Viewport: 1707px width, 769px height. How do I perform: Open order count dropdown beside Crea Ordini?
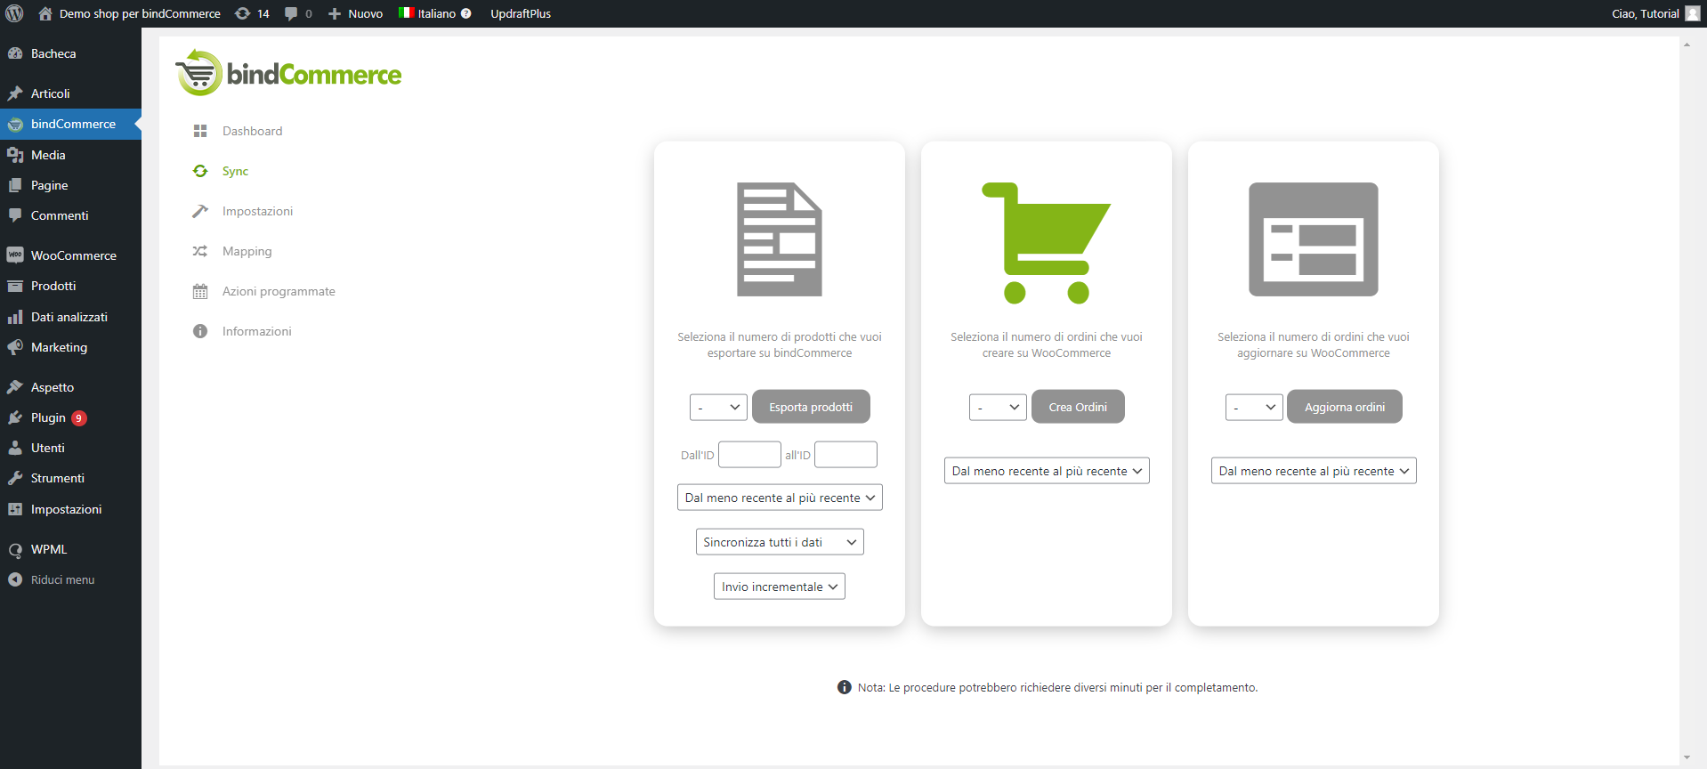[x=998, y=407]
